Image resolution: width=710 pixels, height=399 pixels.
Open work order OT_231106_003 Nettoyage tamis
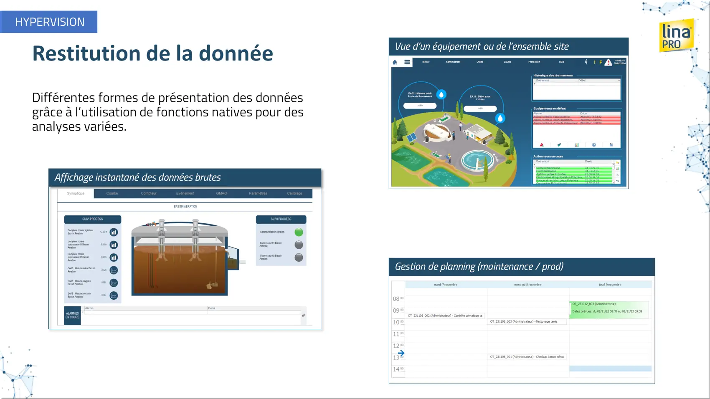(x=527, y=321)
